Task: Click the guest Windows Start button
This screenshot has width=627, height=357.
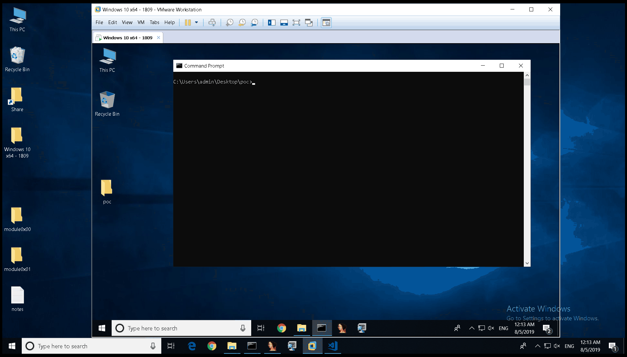Action: click(x=102, y=328)
